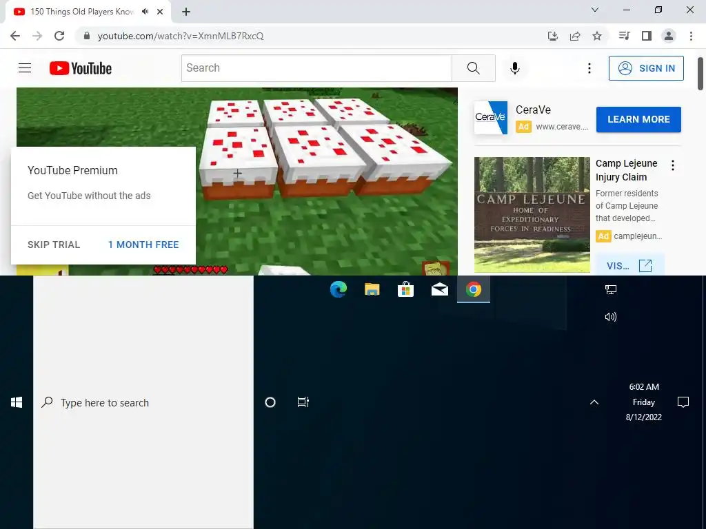Click the SIGN IN button

646,68
